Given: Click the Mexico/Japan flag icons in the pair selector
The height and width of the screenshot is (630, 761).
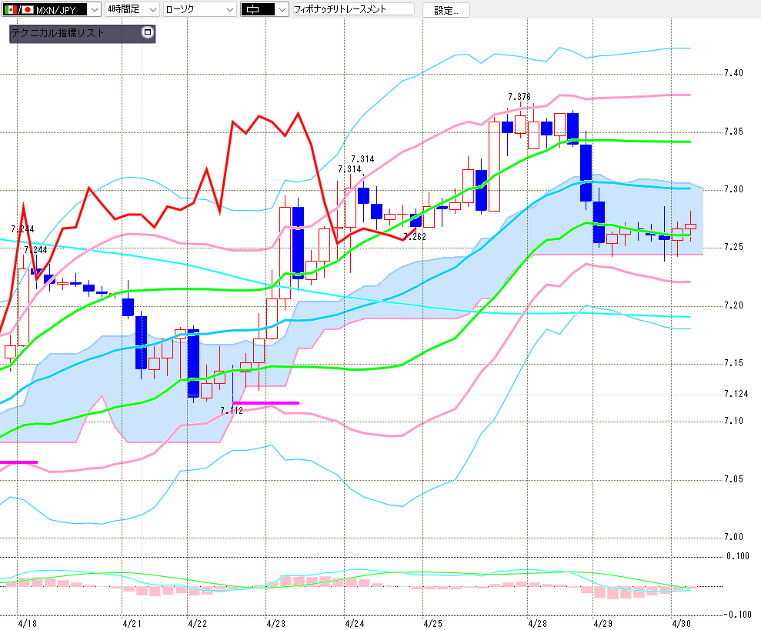Looking at the screenshot, I should [x=18, y=9].
